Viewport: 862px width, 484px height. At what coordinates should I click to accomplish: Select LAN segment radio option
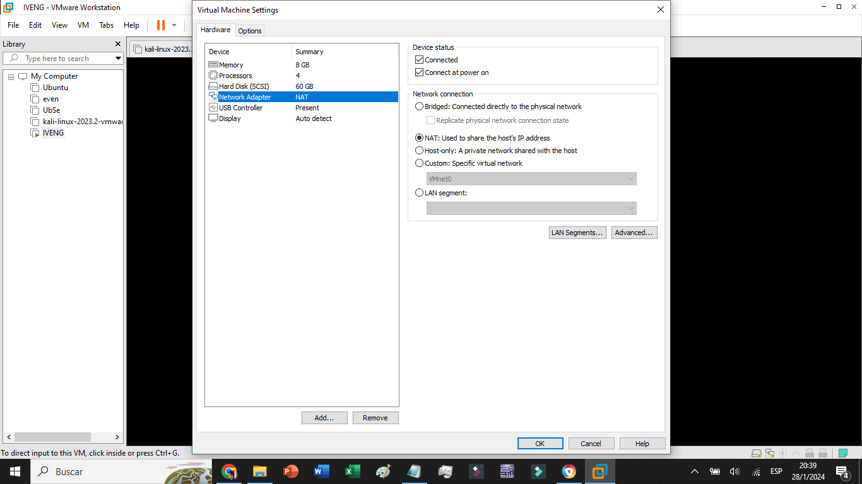[419, 193]
